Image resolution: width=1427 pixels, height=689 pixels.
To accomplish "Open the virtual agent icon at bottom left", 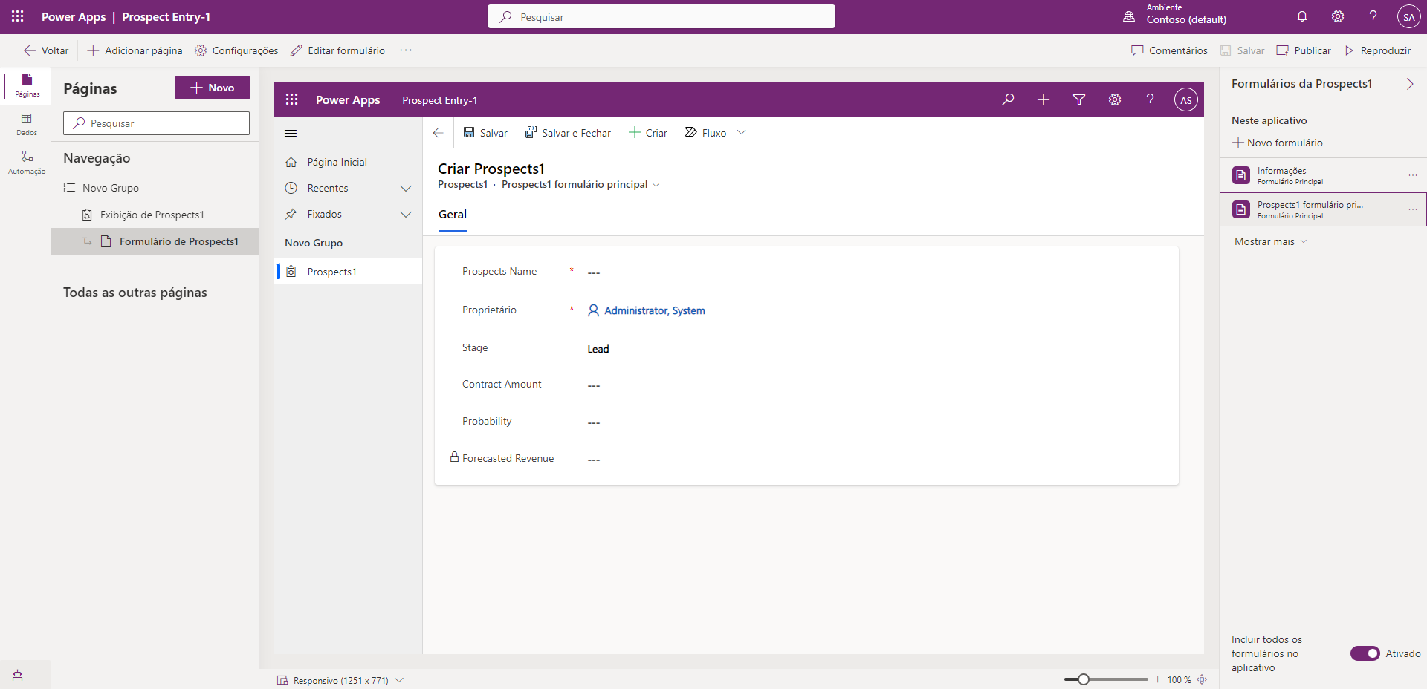I will click(x=18, y=675).
